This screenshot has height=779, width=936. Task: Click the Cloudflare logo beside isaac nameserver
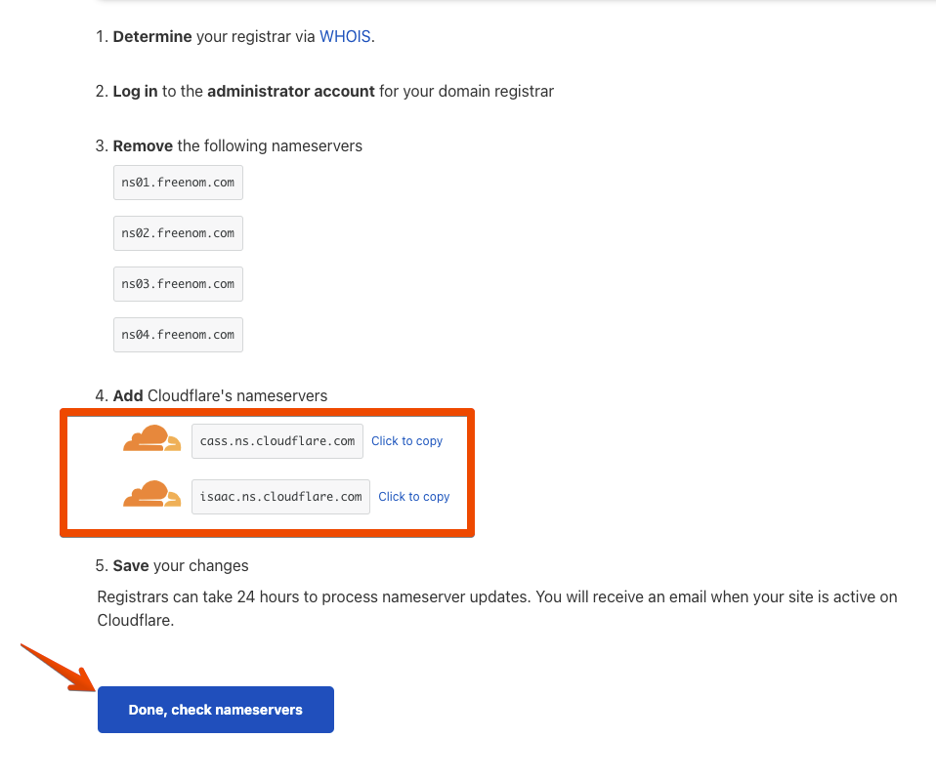pyautogui.click(x=151, y=494)
